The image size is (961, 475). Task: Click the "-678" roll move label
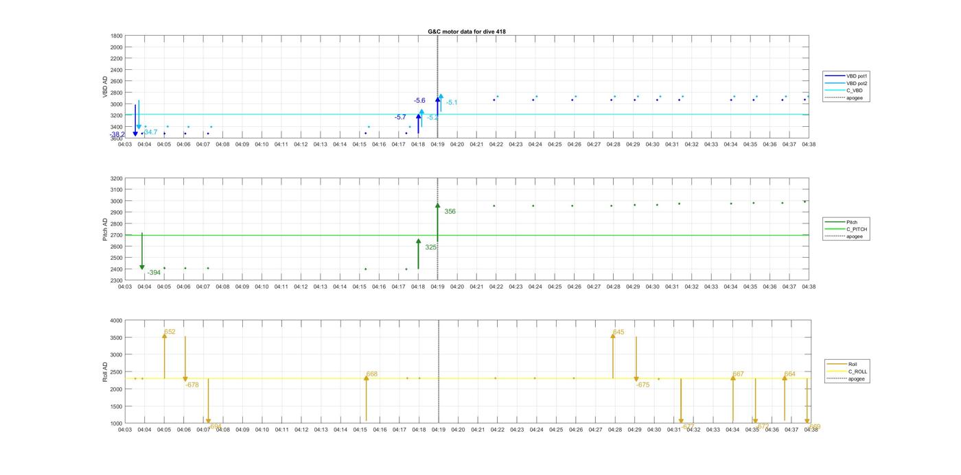point(192,385)
